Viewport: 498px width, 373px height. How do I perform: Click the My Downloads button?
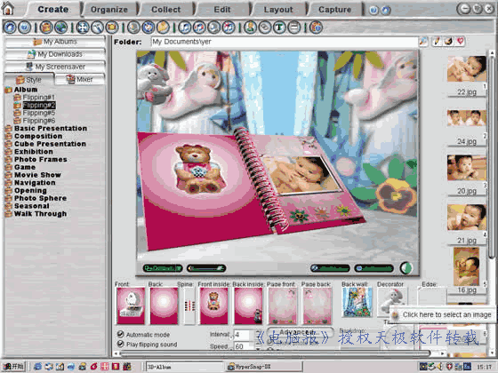(55, 54)
